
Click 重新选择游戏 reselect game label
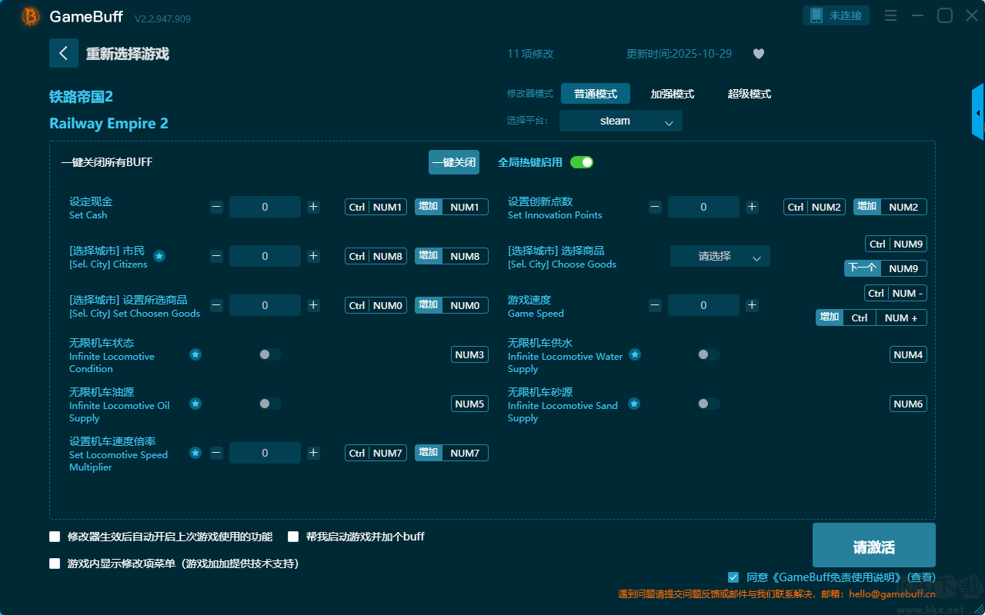point(128,54)
